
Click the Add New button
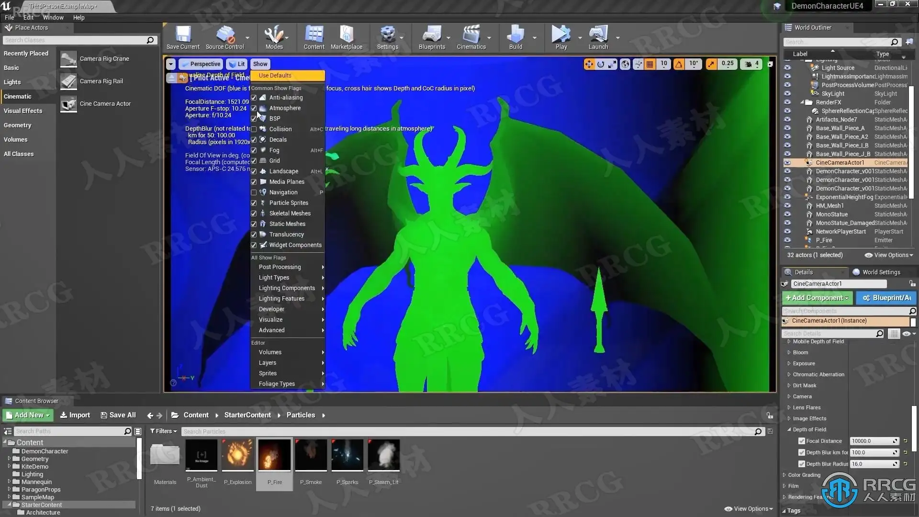pyautogui.click(x=28, y=416)
